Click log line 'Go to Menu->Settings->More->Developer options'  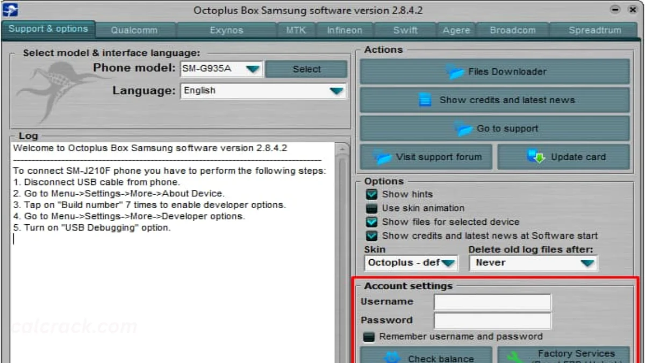[x=129, y=216]
